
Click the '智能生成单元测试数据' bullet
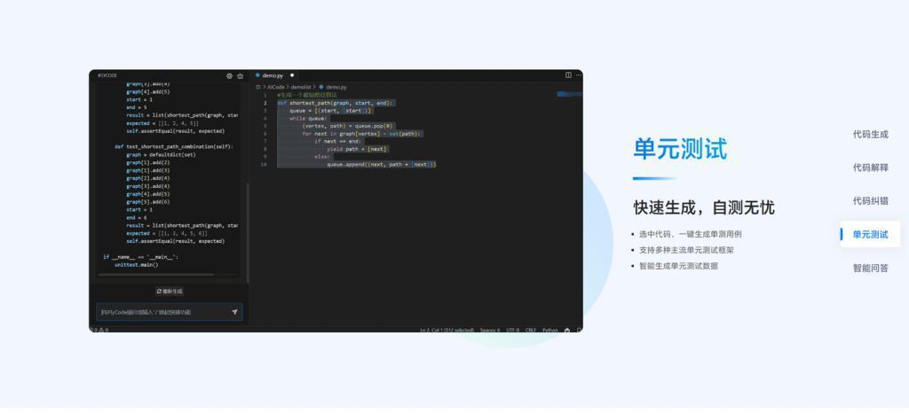678,266
